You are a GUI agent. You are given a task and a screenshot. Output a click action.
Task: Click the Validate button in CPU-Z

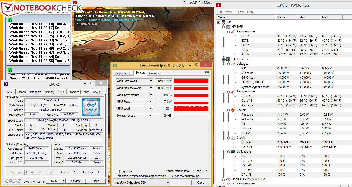tap(76, 181)
